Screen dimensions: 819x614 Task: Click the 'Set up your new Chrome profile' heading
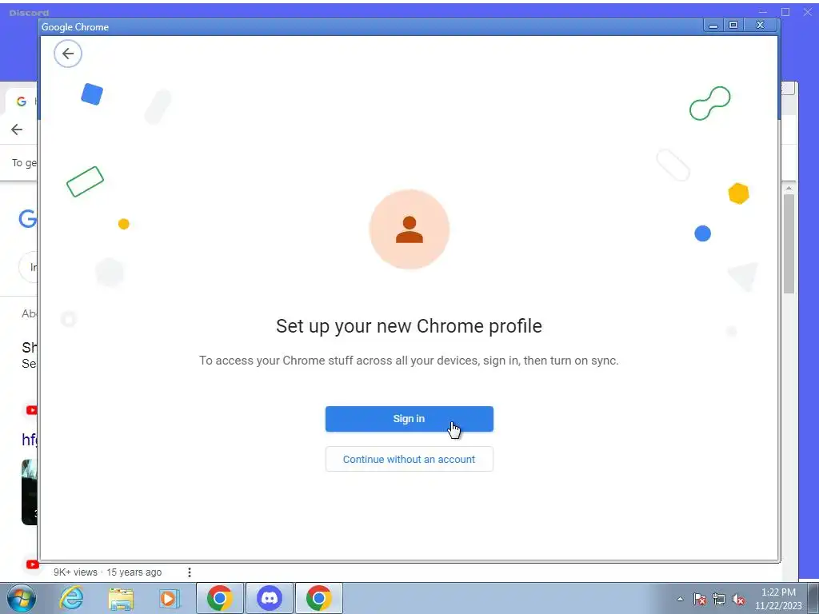[x=409, y=326]
